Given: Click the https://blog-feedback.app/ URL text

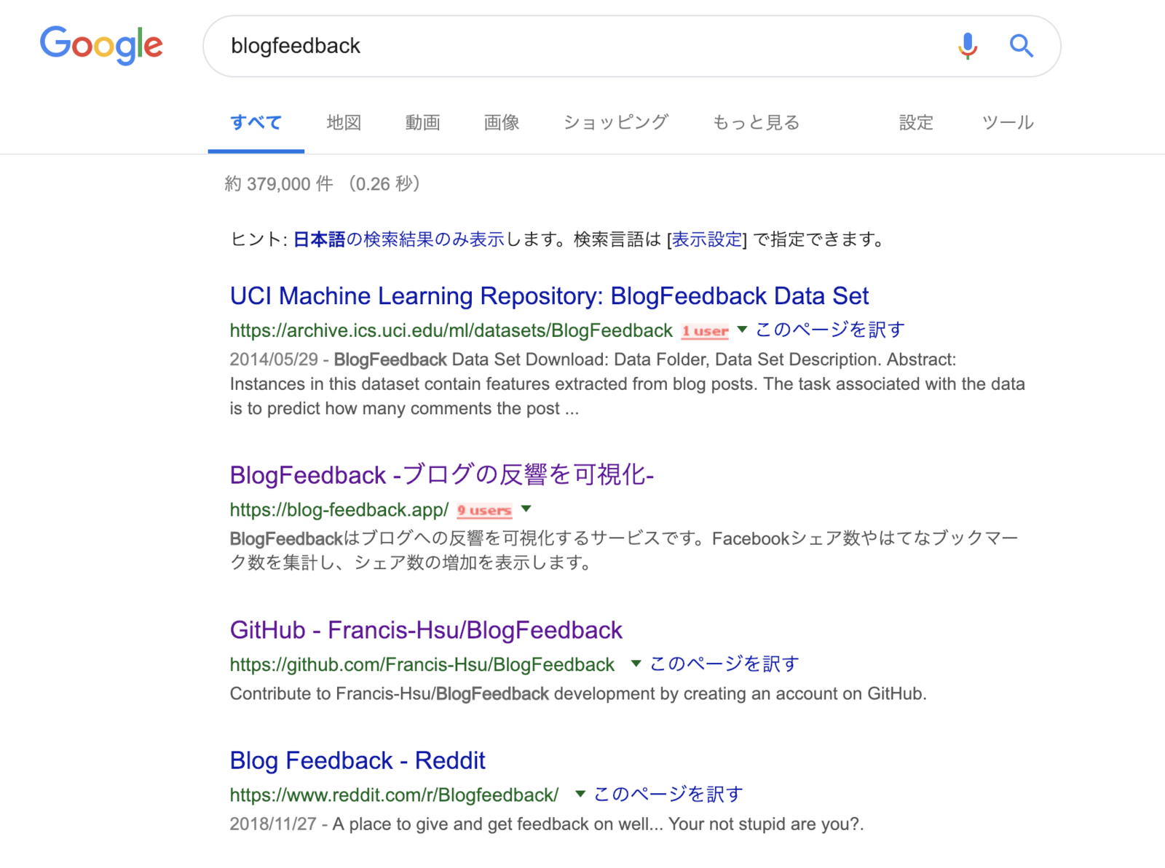Looking at the screenshot, I should 339,509.
